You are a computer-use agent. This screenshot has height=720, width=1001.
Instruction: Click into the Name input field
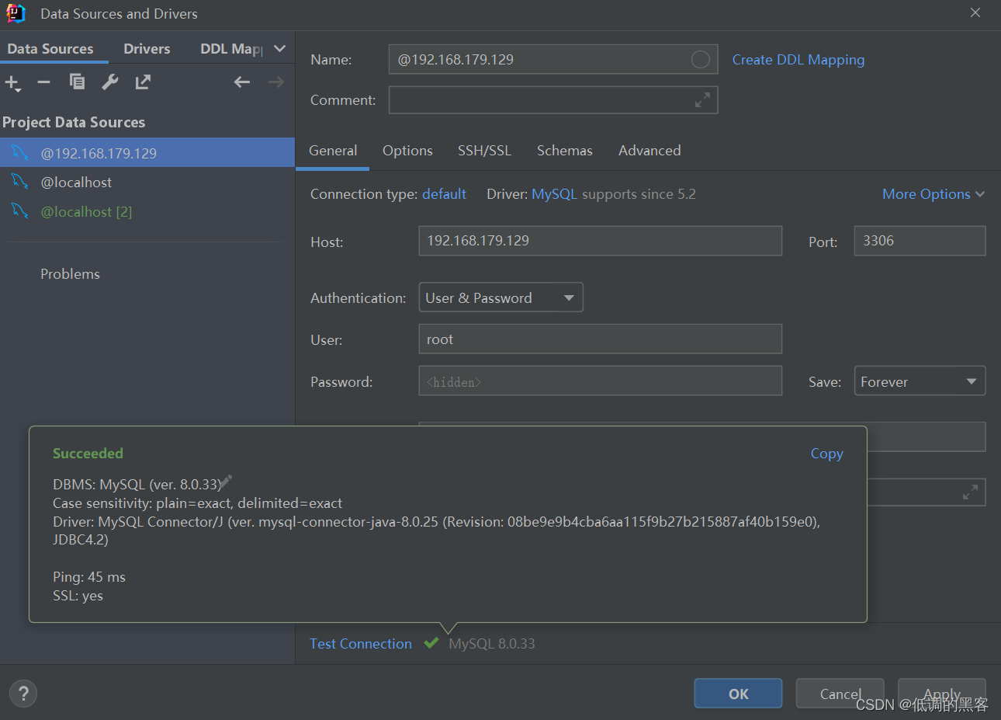tap(553, 59)
